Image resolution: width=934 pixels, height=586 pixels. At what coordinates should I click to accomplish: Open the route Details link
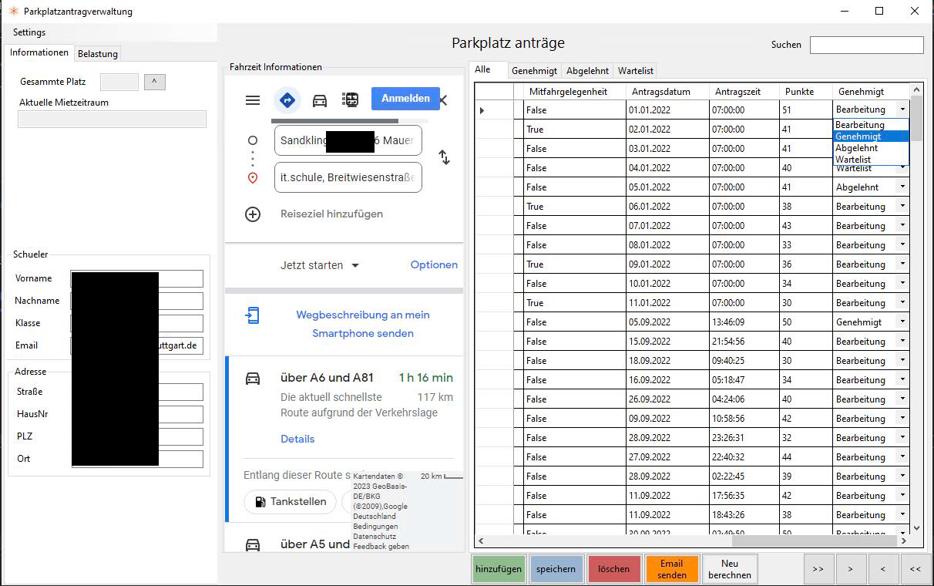pyautogui.click(x=297, y=439)
